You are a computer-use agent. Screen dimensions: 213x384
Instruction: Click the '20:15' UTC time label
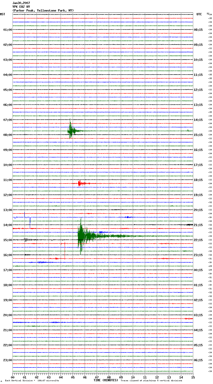click(198, 210)
